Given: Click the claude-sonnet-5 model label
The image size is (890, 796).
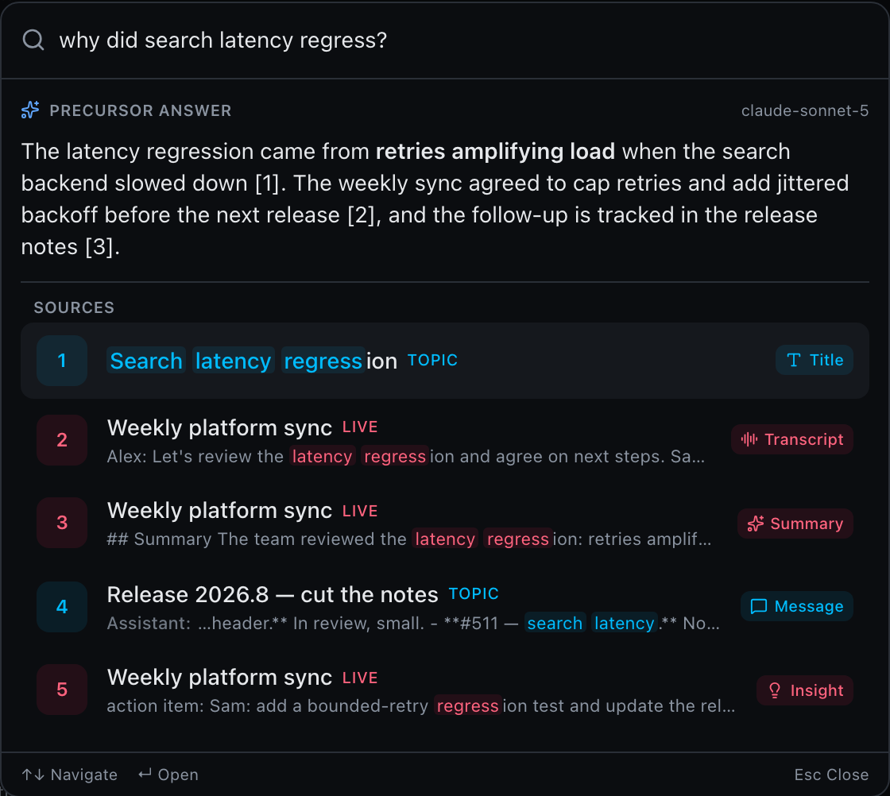Looking at the screenshot, I should click(804, 110).
